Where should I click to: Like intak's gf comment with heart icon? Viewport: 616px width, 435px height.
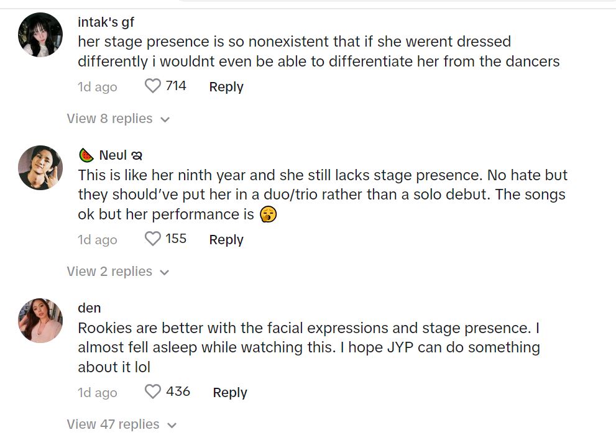click(x=153, y=86)
